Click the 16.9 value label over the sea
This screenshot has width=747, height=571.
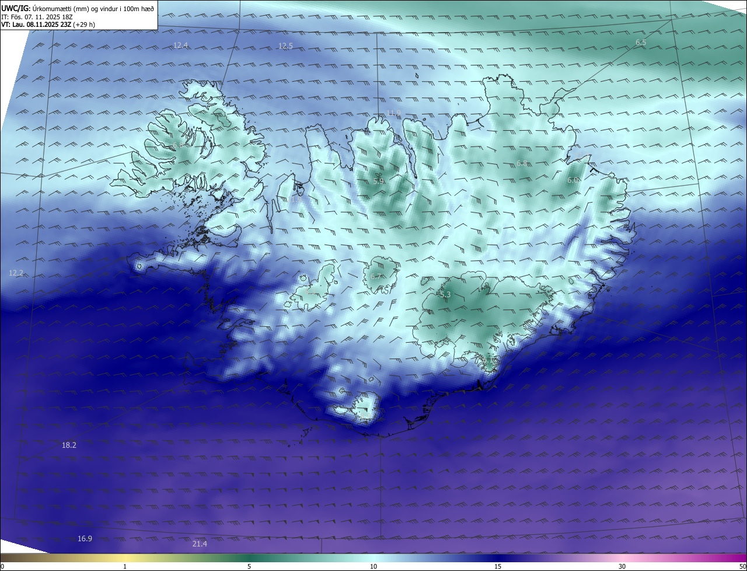(x=85, y=538)
